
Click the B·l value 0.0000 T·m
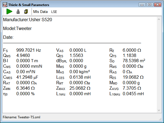[x=27, y=61]
